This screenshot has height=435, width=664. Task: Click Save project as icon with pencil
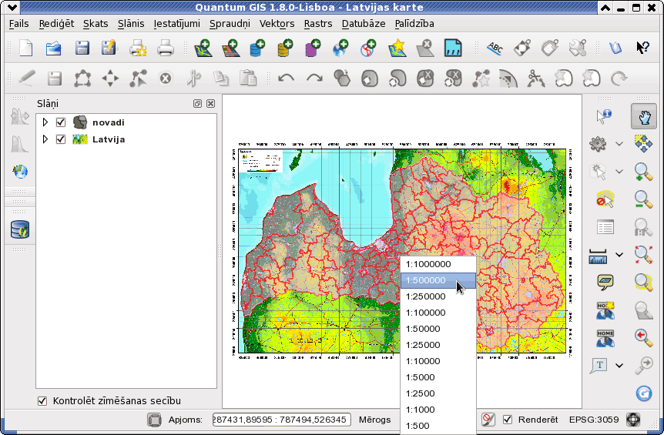pyautogui.click(x=109, y=48)
